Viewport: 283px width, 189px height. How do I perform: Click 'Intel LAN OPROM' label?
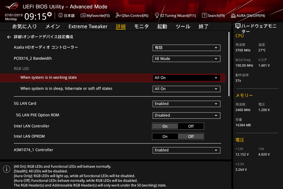(x=29, y=136)
